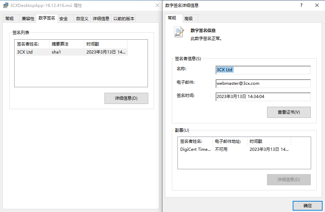
Task: Select the 常规 tab in signature details dialog
Action: 174,18
